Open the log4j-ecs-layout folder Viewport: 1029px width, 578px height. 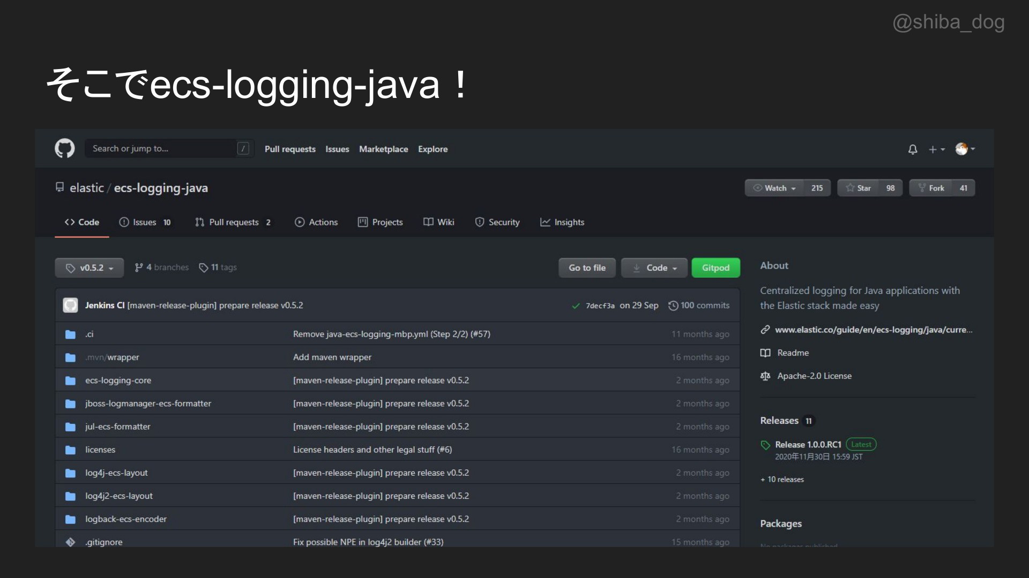coord(116,473)
